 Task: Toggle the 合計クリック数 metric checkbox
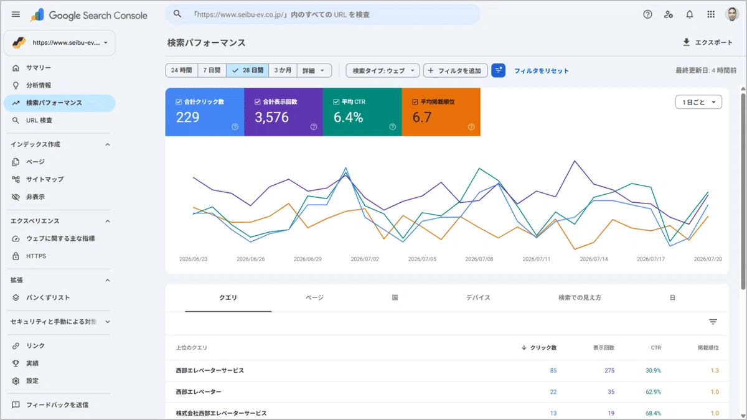pyautogui.click(x=179, y=101)
